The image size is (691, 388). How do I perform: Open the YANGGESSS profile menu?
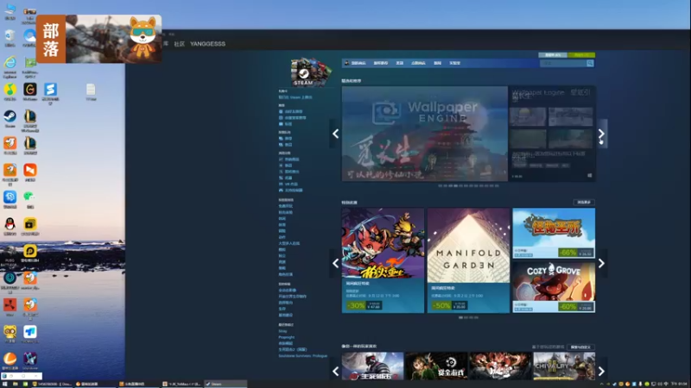(207, 44)
